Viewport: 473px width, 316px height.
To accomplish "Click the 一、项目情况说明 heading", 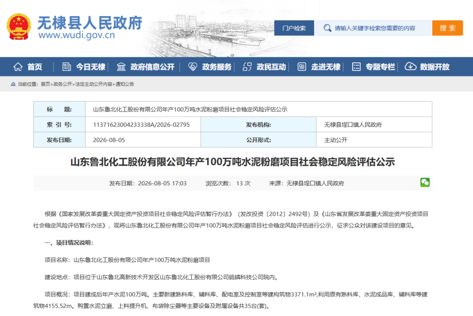I will click(69, 243).
